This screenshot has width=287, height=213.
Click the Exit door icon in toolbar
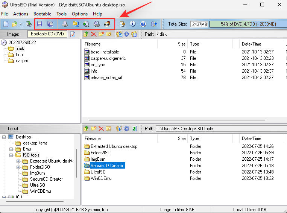tap(154, 24)
